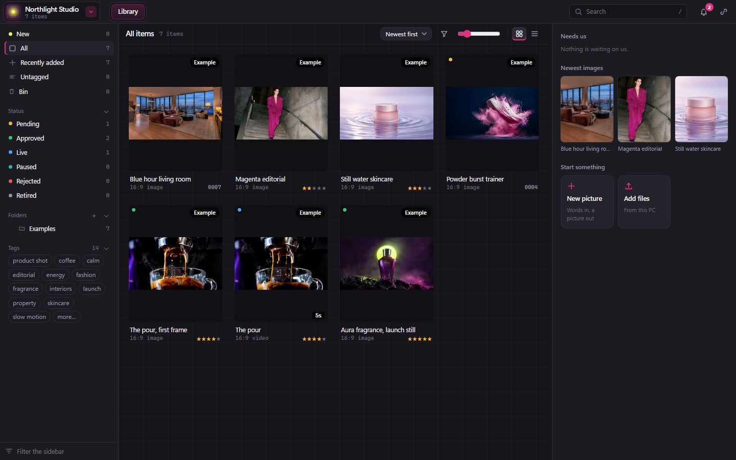Filter by the product shot tag
Screen dimensions: 736x460
tap(30, 261)
